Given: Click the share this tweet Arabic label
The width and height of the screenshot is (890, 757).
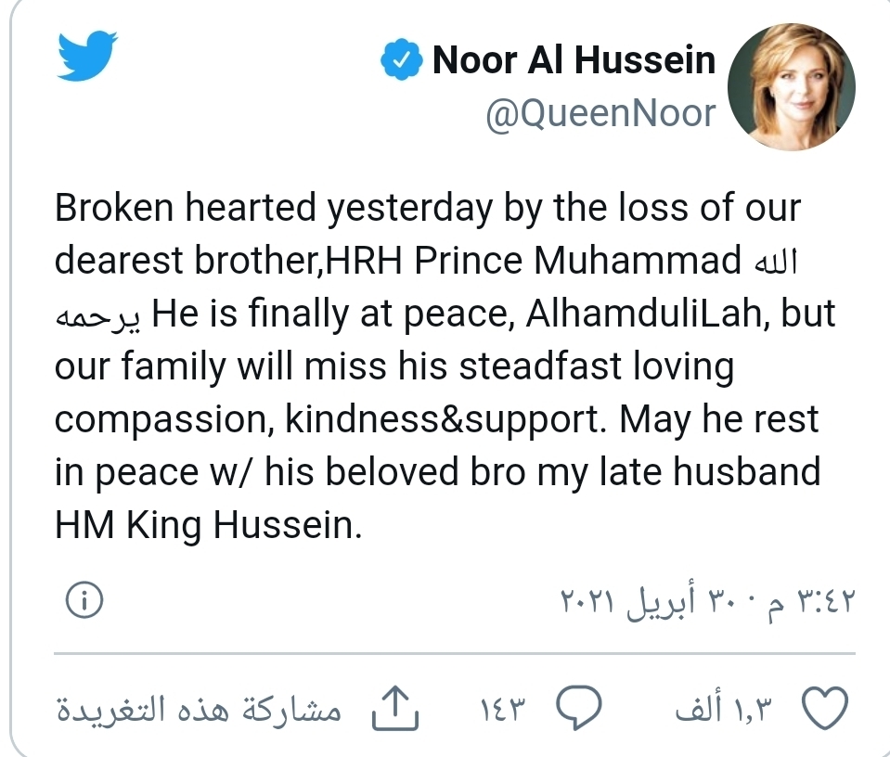Looking at the screenshot, I should [199, 711].
